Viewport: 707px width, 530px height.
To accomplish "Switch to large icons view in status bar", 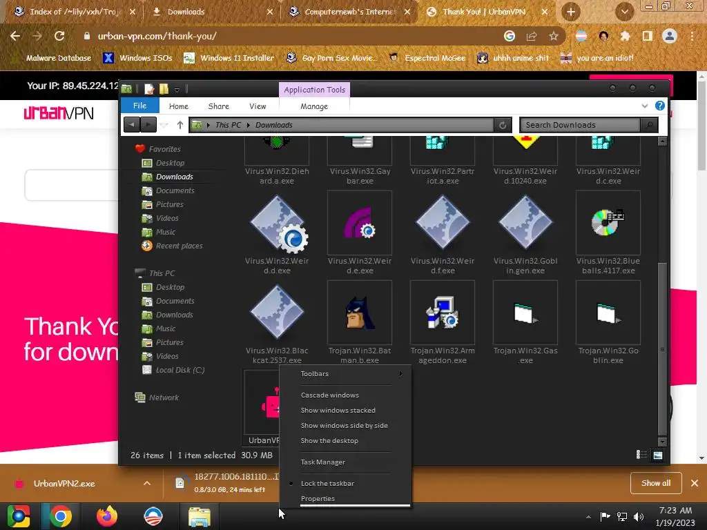I will coord(658,455).
